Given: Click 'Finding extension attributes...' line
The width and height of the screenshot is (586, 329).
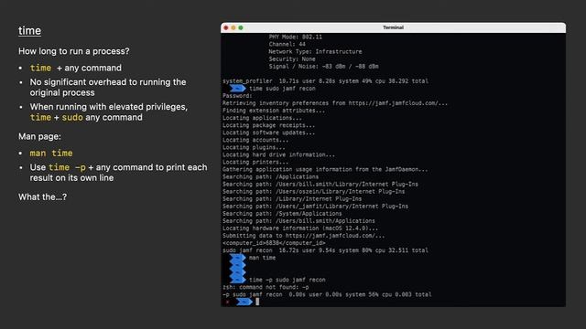Looking at the screenshot, I should click(x=274, y=111).
